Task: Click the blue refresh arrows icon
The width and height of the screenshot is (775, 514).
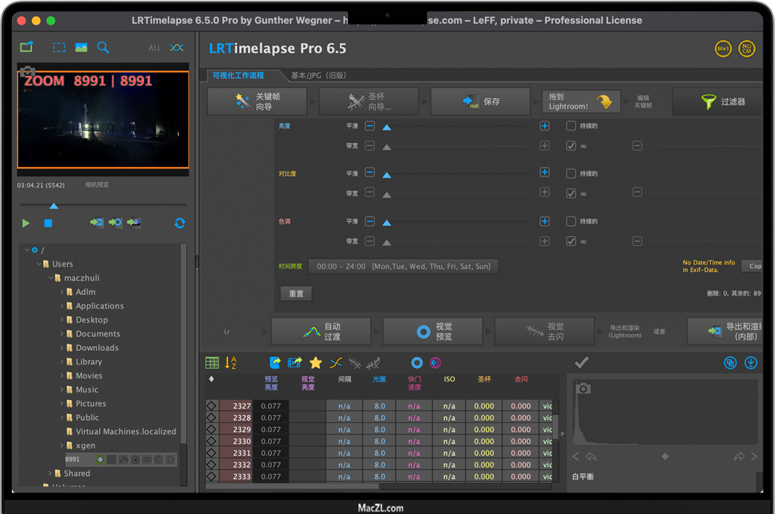Action: click(x=180, y=223)
